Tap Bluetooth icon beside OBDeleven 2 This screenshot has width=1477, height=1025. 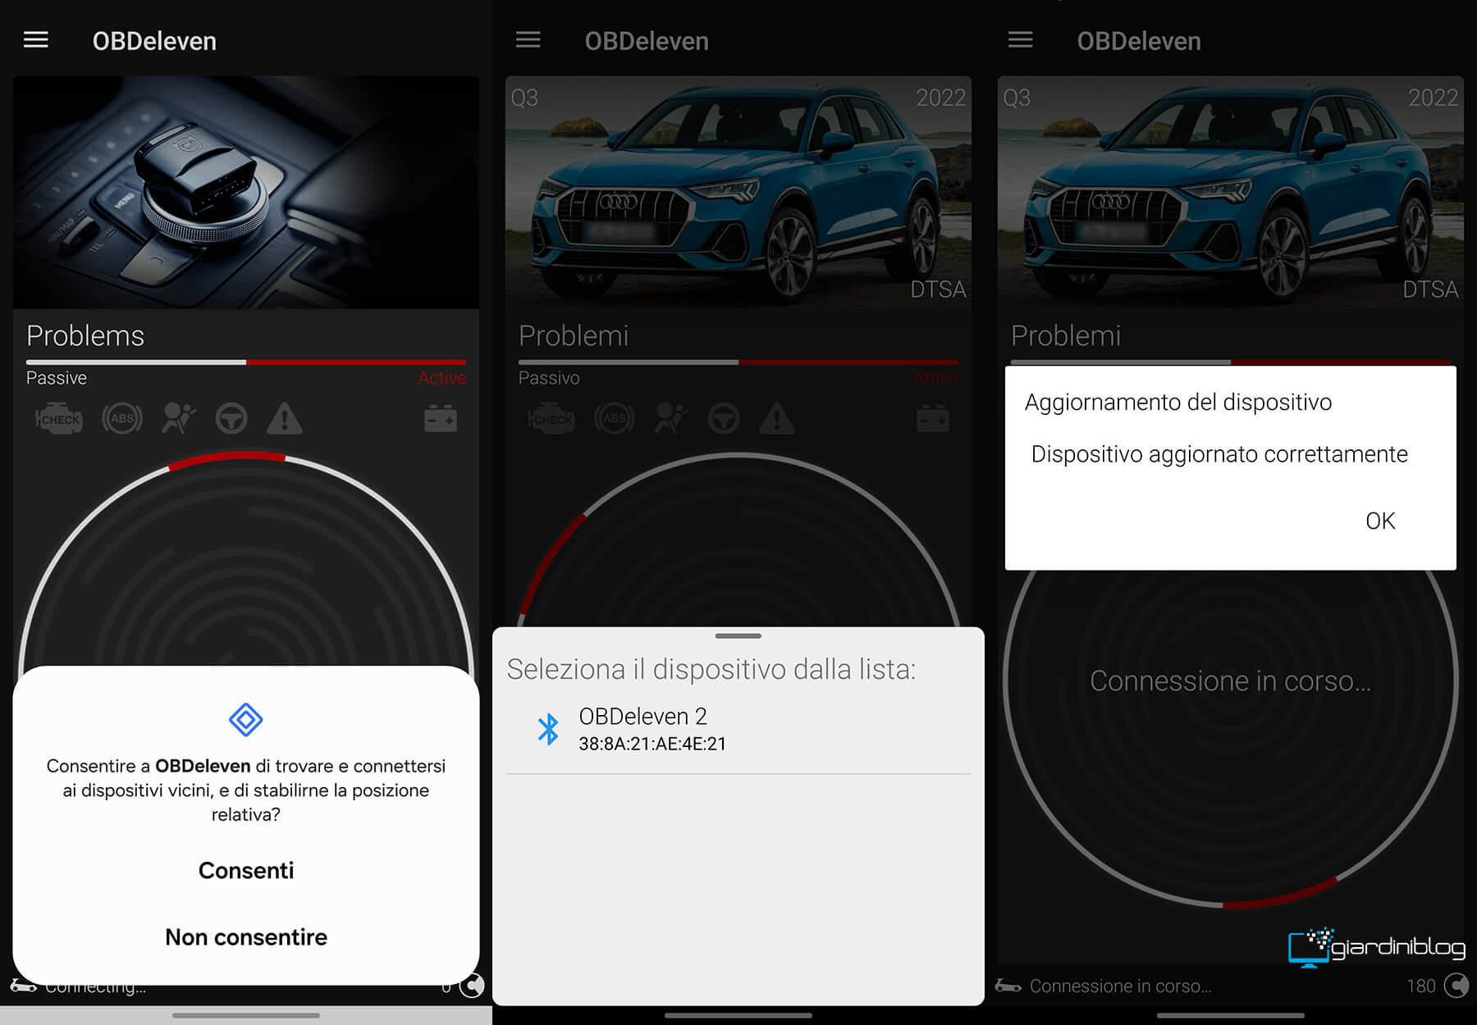[548, 728]
